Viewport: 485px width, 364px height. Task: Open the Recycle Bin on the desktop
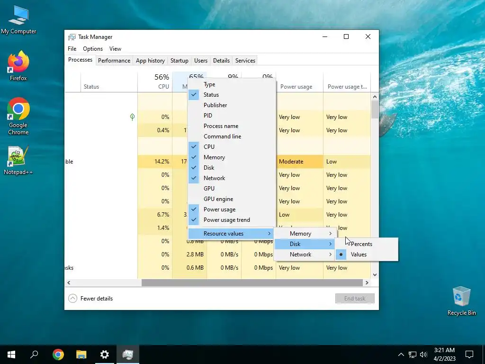[x=461, y=301]
